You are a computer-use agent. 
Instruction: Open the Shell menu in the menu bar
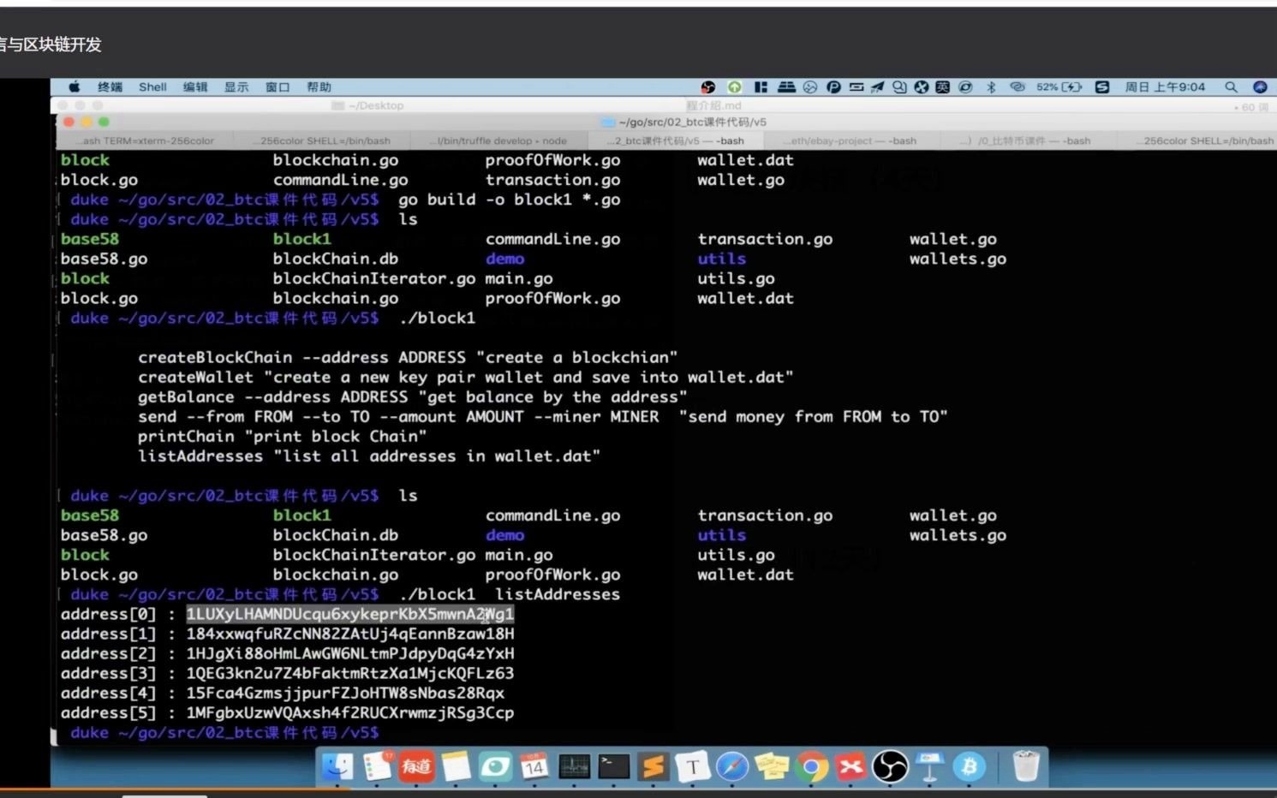tap(152, 87)
